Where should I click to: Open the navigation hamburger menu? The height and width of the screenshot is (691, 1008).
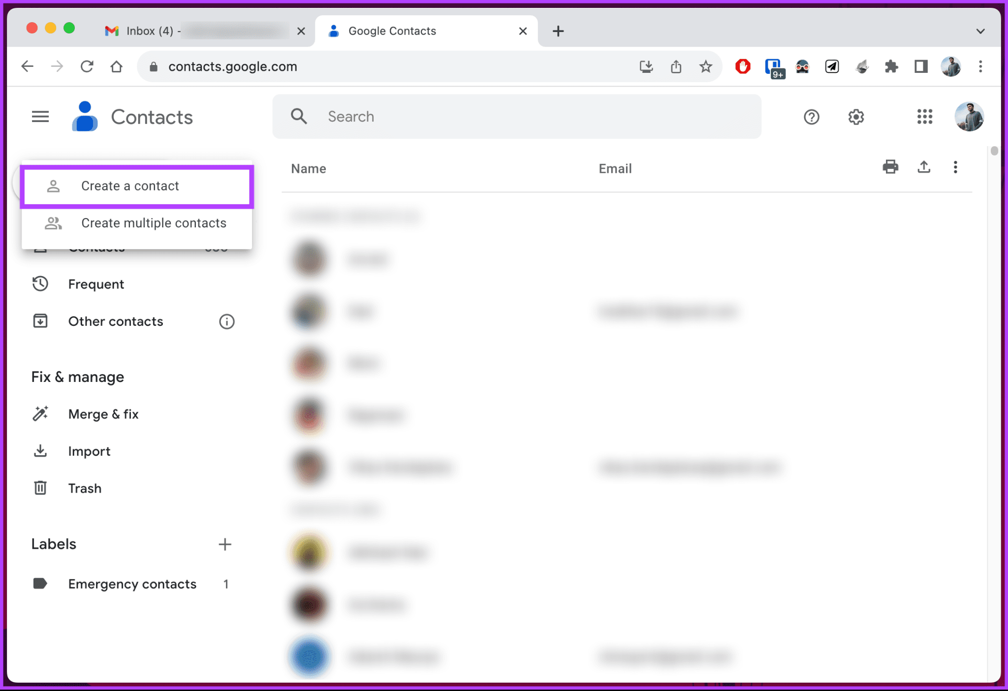coord(40,117)
